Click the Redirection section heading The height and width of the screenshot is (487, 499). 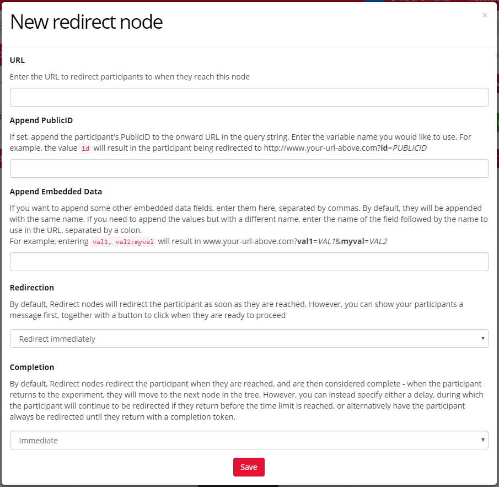pyautogui.click(x=32, y=288)
